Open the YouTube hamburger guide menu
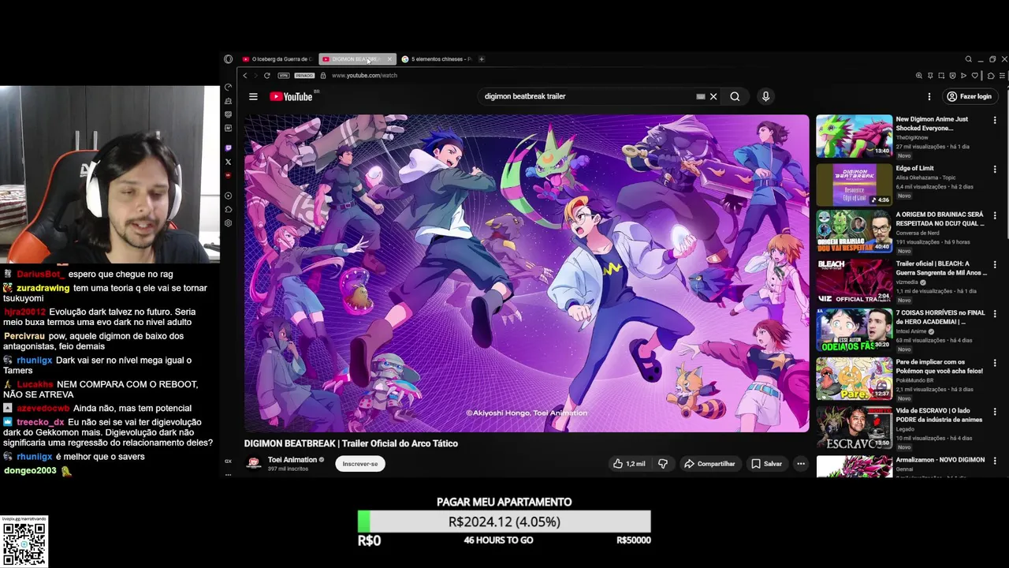 coord(253,96)
